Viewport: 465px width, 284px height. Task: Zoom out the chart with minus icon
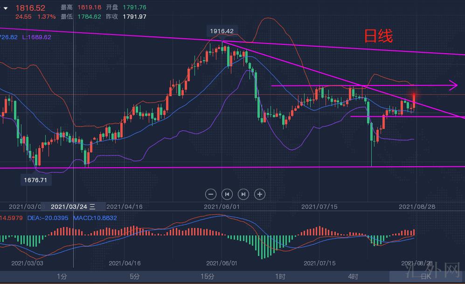tap(211, 194)
